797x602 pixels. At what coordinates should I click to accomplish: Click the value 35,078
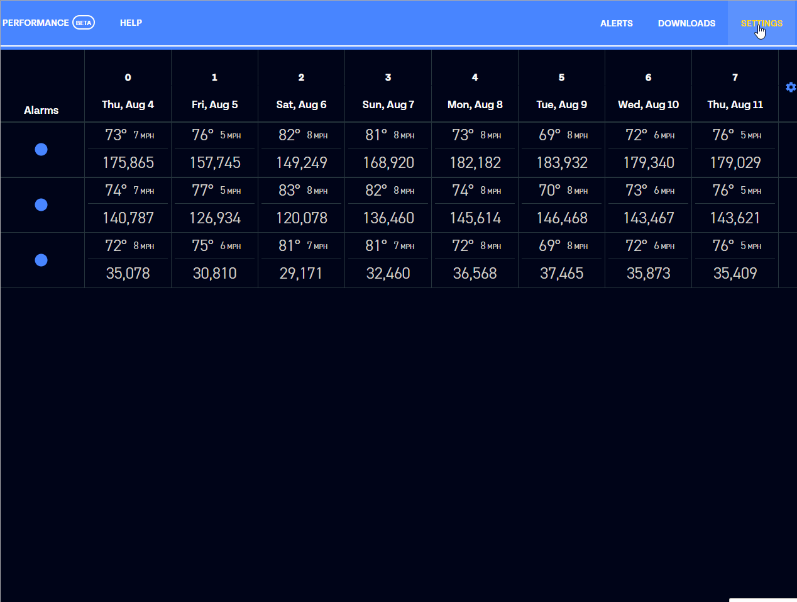click(128, 274)
